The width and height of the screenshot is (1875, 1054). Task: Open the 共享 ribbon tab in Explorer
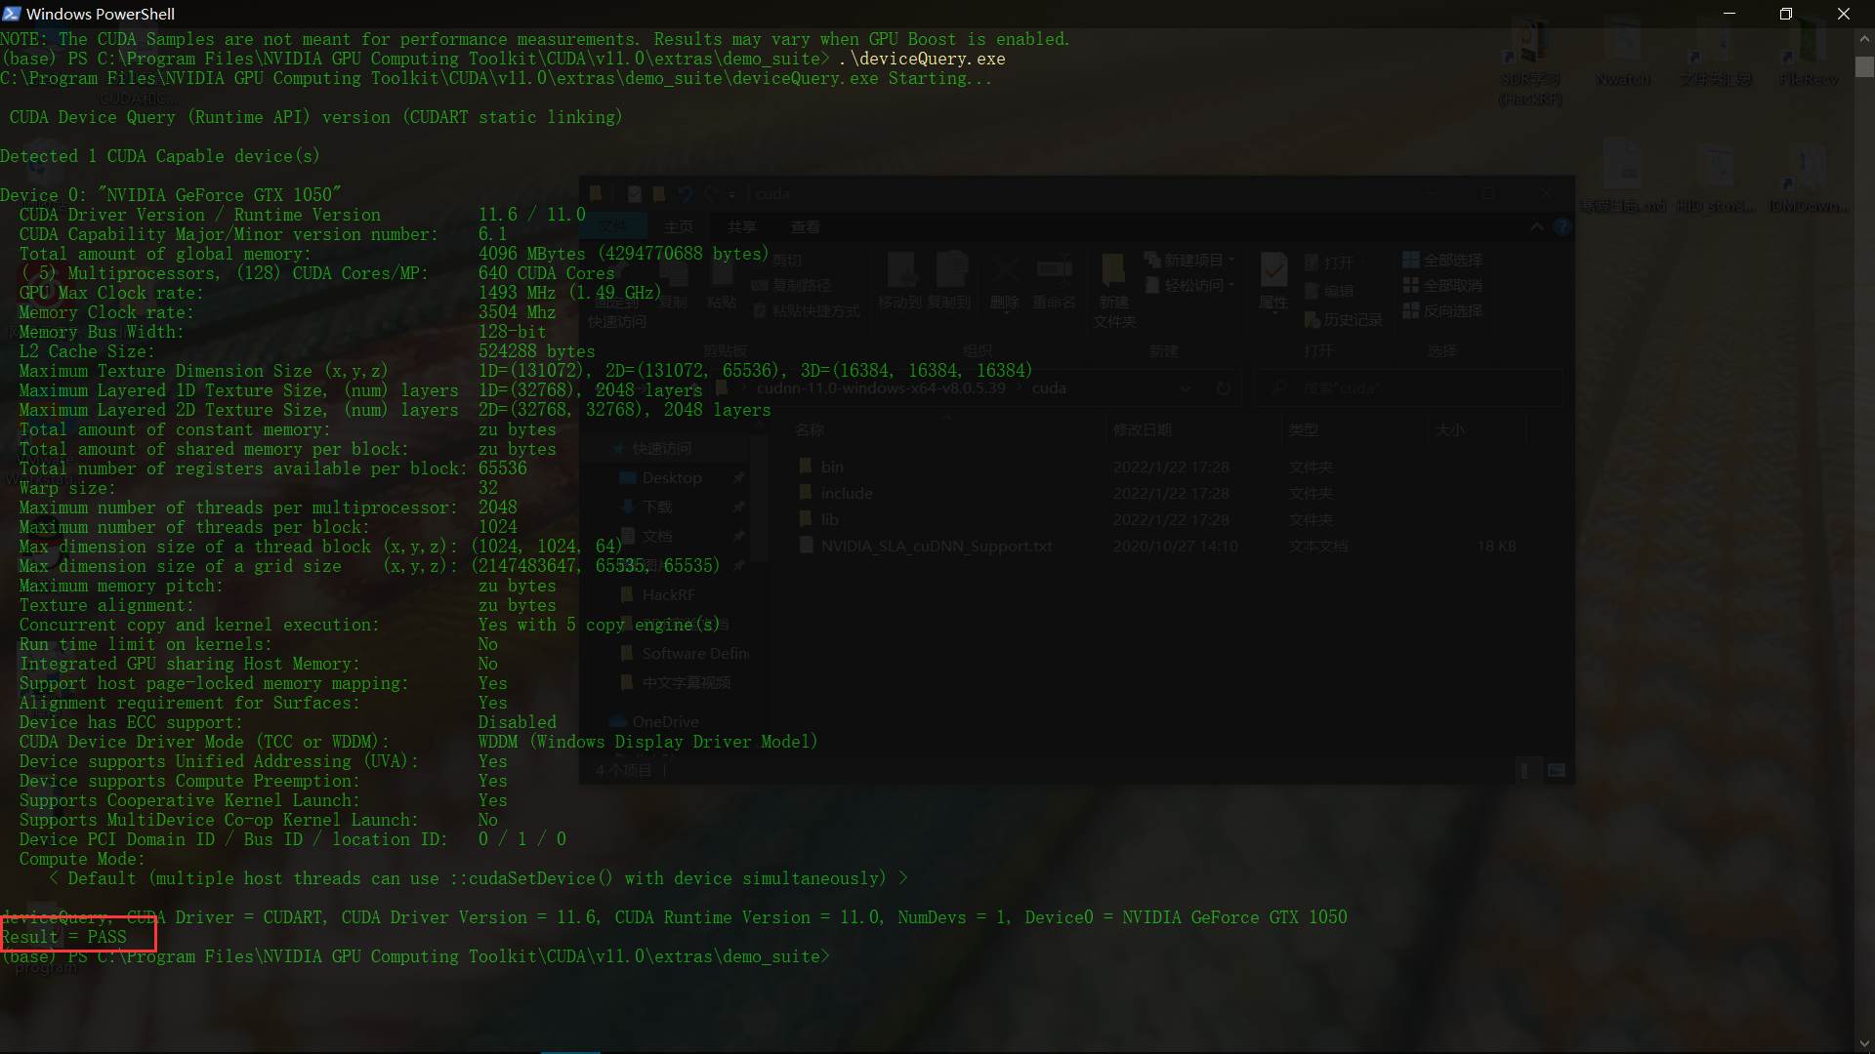point(742,227)
